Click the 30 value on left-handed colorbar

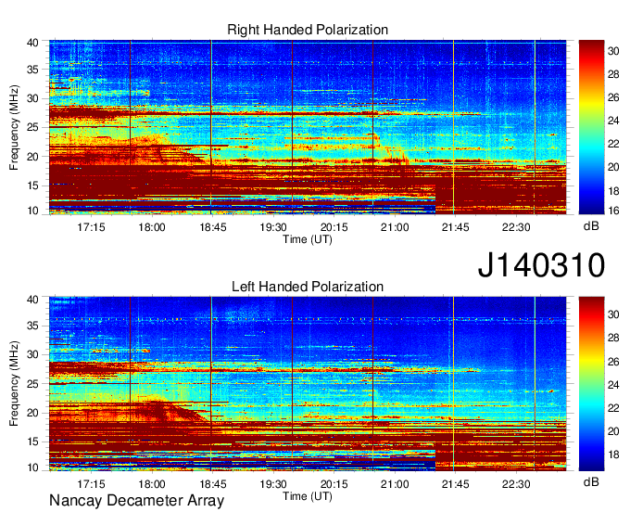(x=613, y=314)
